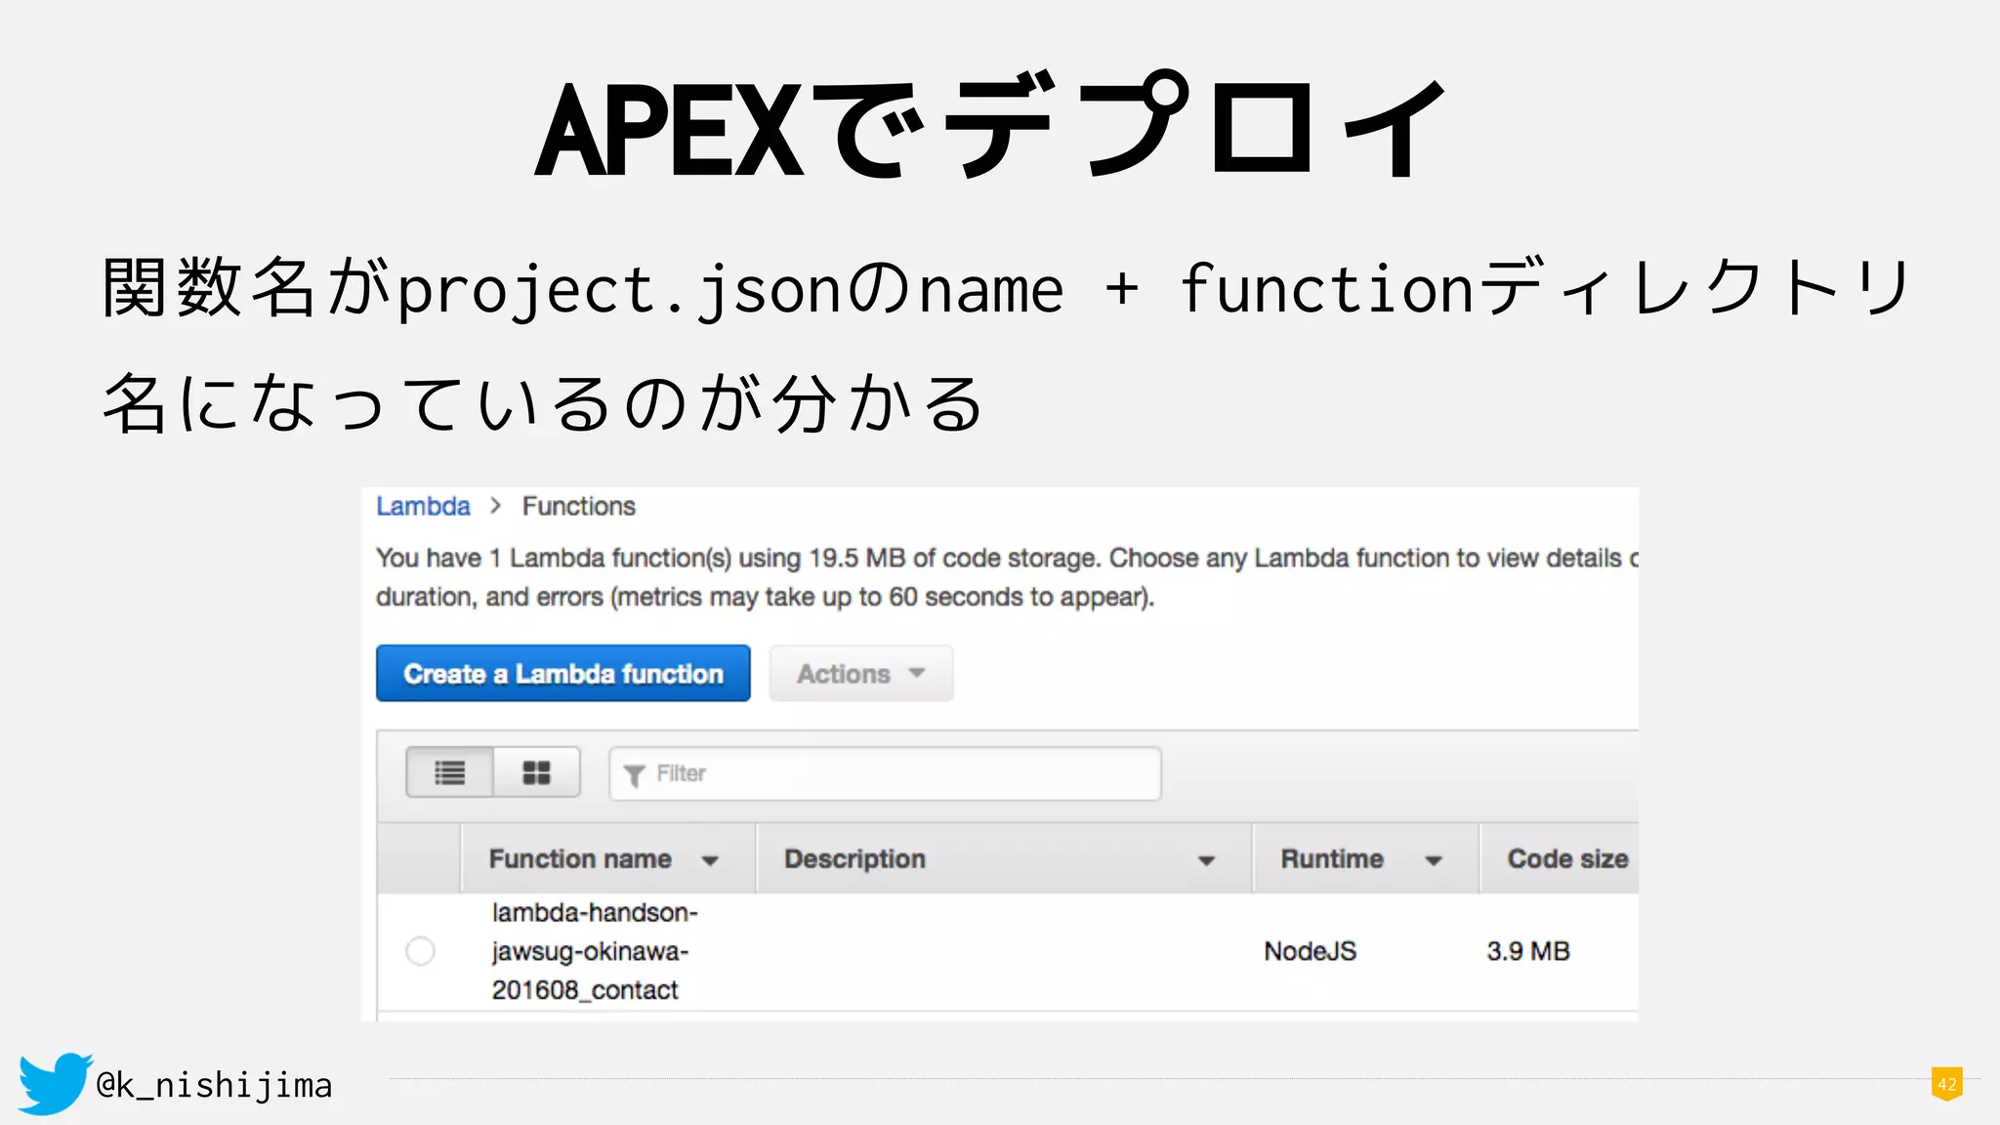Select the lambda-handson function radio button
The height and width of the screenshot is (1125, 2000).
click(420, 950)
